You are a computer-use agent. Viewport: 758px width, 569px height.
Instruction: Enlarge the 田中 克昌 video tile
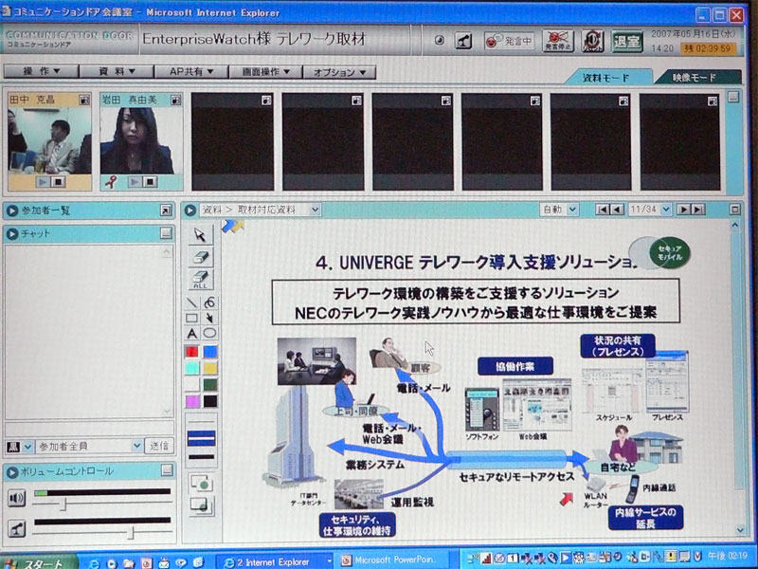(84, 100)
